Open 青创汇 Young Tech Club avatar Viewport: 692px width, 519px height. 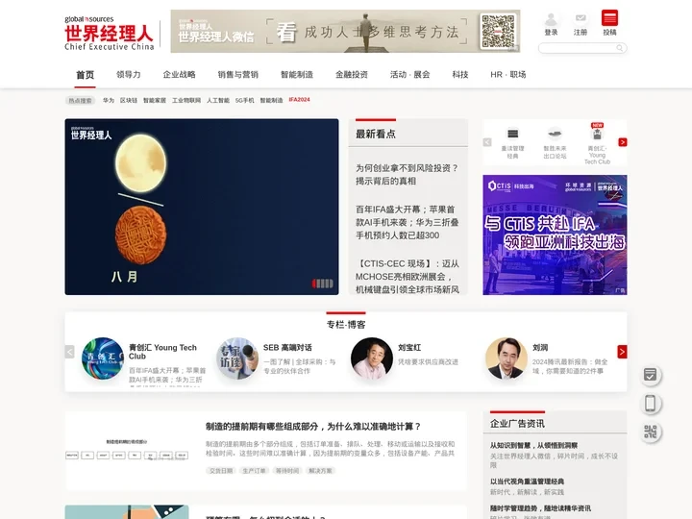click(x=103, y=358)
